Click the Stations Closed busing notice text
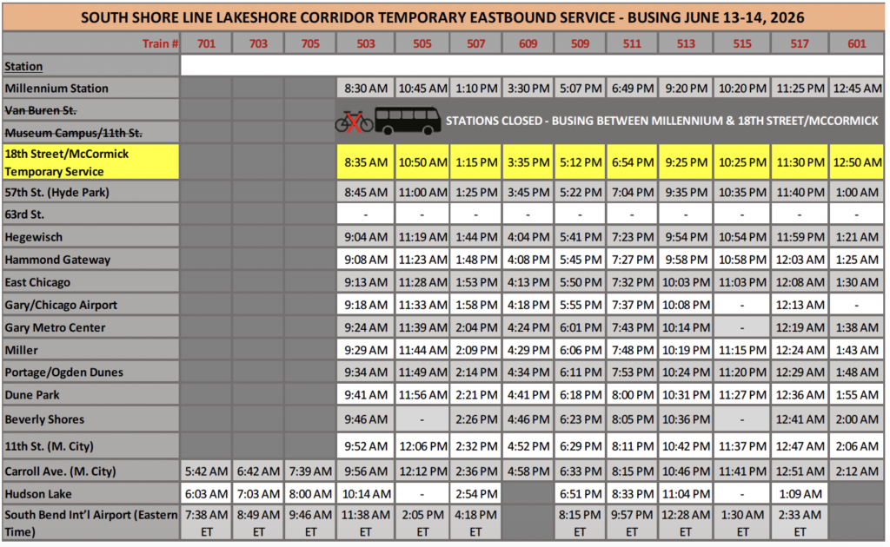Screen dimensions: 890x547 [661, 121]
